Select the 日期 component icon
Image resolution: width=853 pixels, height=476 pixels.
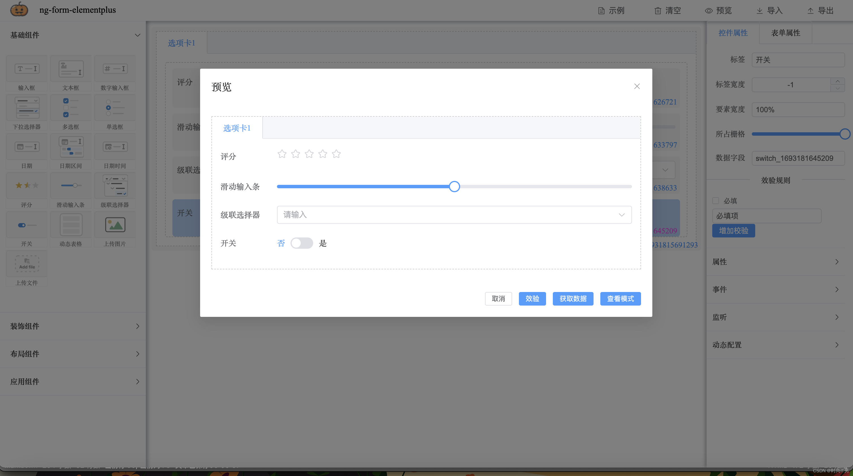tap(27, 147)
